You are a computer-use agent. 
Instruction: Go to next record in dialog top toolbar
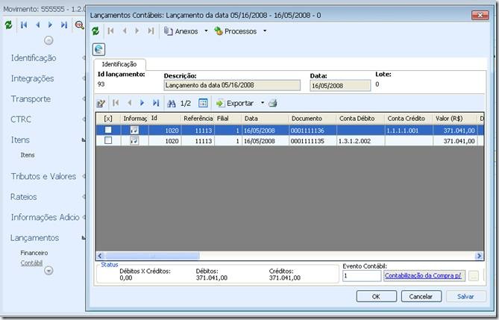coord(137,31)
